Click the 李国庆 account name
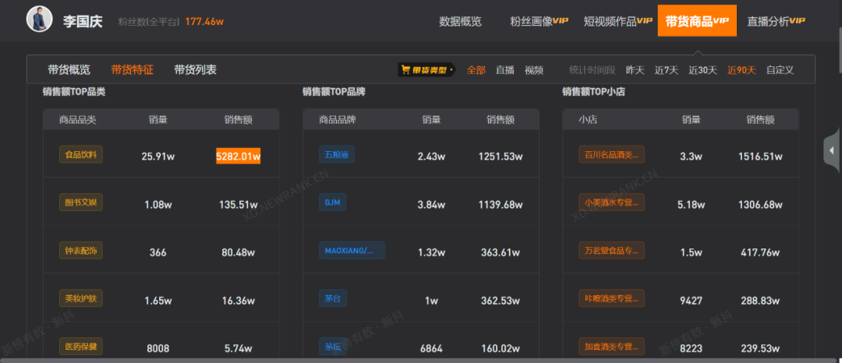The width and height of the screenshot is (842, 363). coord(83,22)
